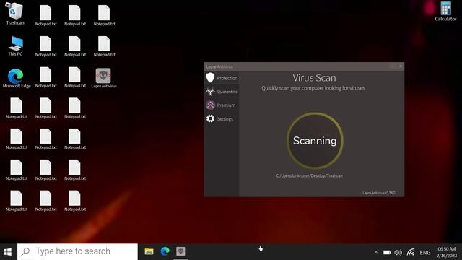Switch to the Protection section in Lapre Antivirus

(222, 78)
